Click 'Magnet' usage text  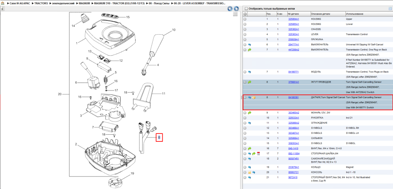(350, 167)
